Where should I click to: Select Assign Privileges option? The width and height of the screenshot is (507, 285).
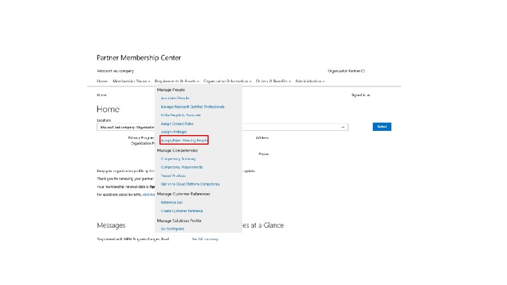(x=174, y=132)
